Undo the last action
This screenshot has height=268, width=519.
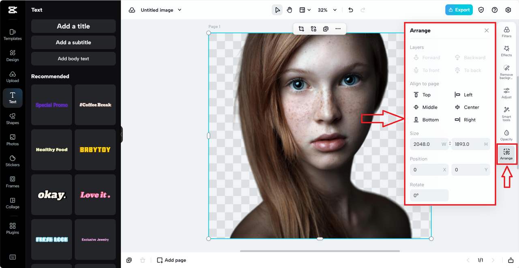click(351, 10)
